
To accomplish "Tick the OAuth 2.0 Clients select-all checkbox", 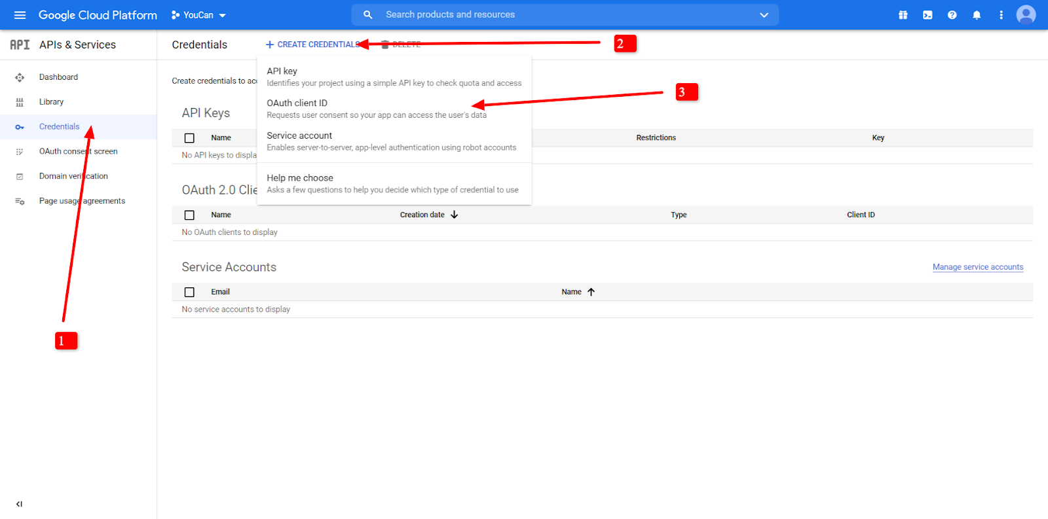I will [189, 215].
